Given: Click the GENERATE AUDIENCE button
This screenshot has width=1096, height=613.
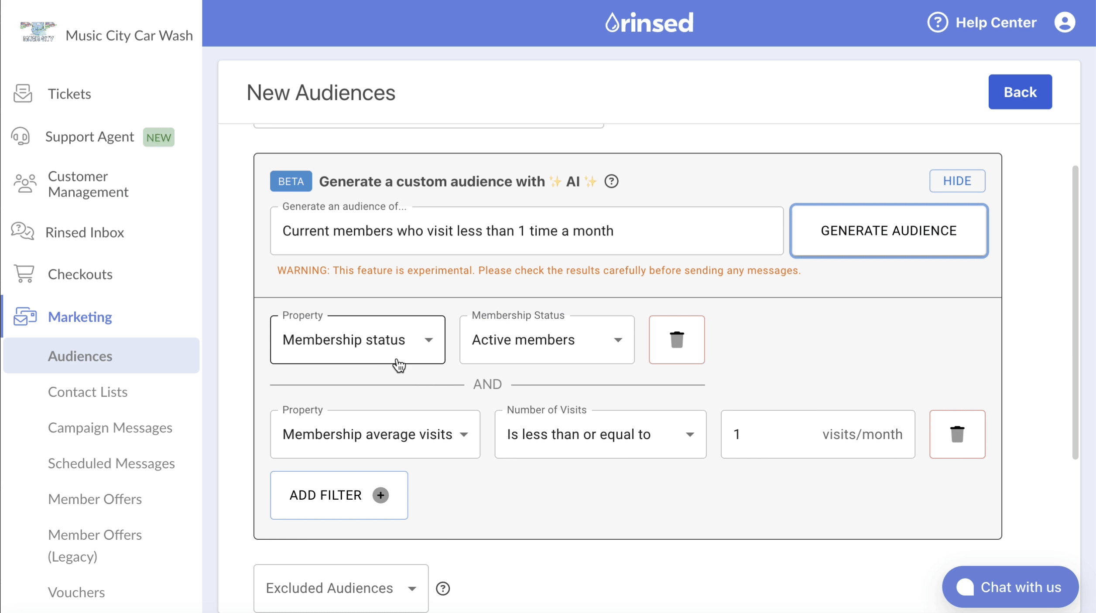Looking at the screenshot, I should (888, 230).
